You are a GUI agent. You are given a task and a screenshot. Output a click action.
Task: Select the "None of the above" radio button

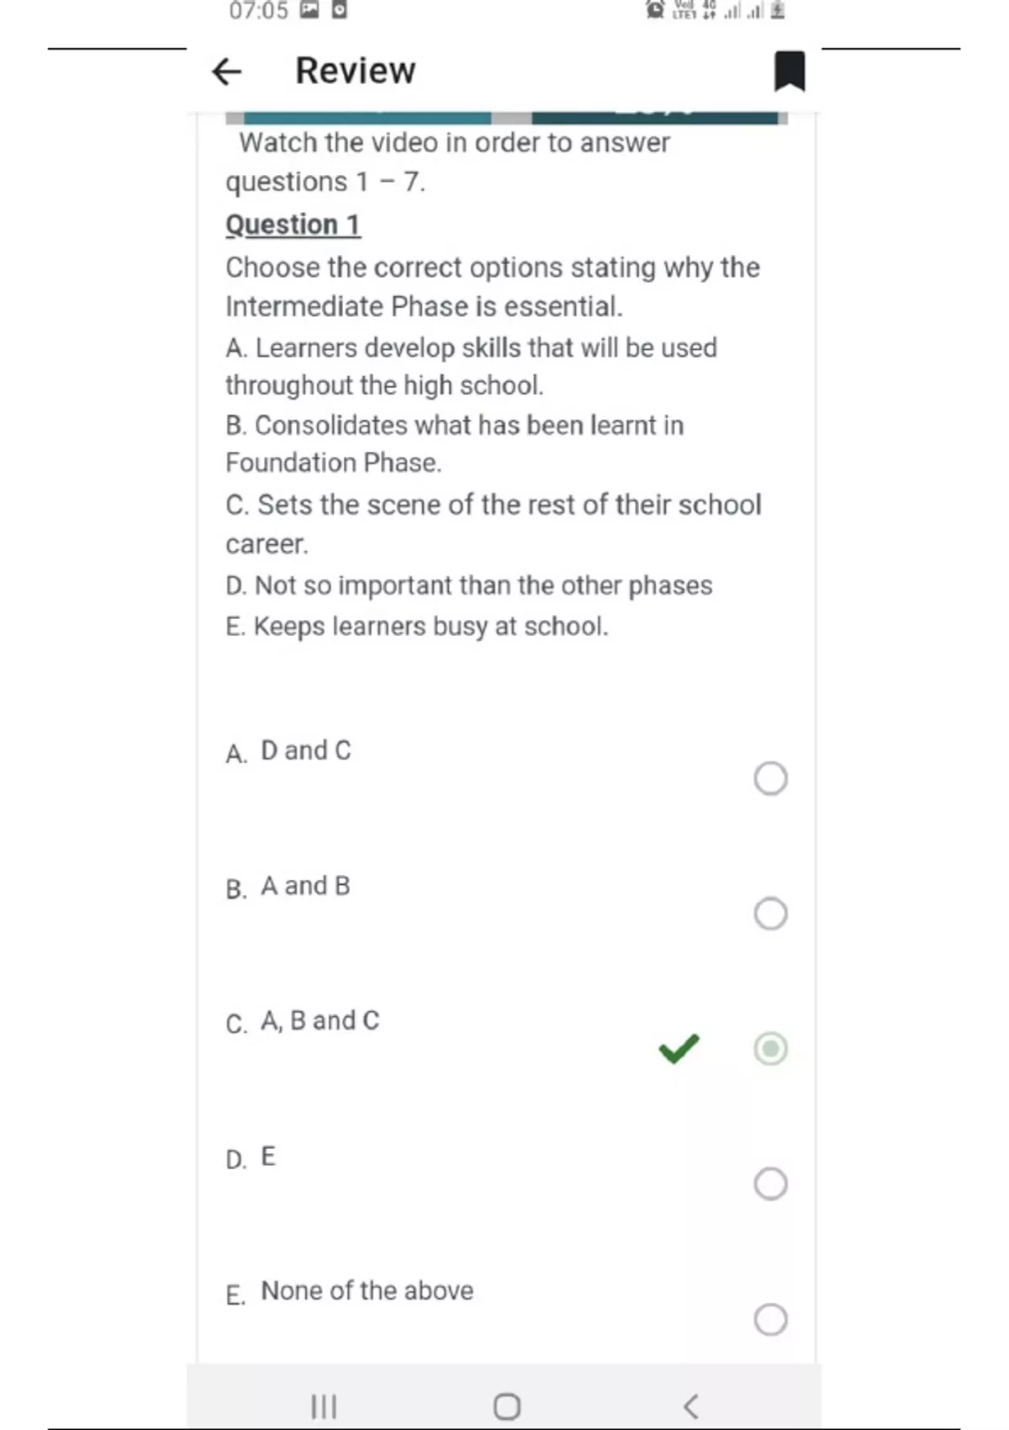770,1319
